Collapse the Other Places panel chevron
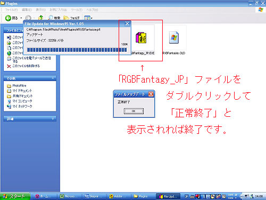This screenshot has height=200, width=266. (53, 78)
